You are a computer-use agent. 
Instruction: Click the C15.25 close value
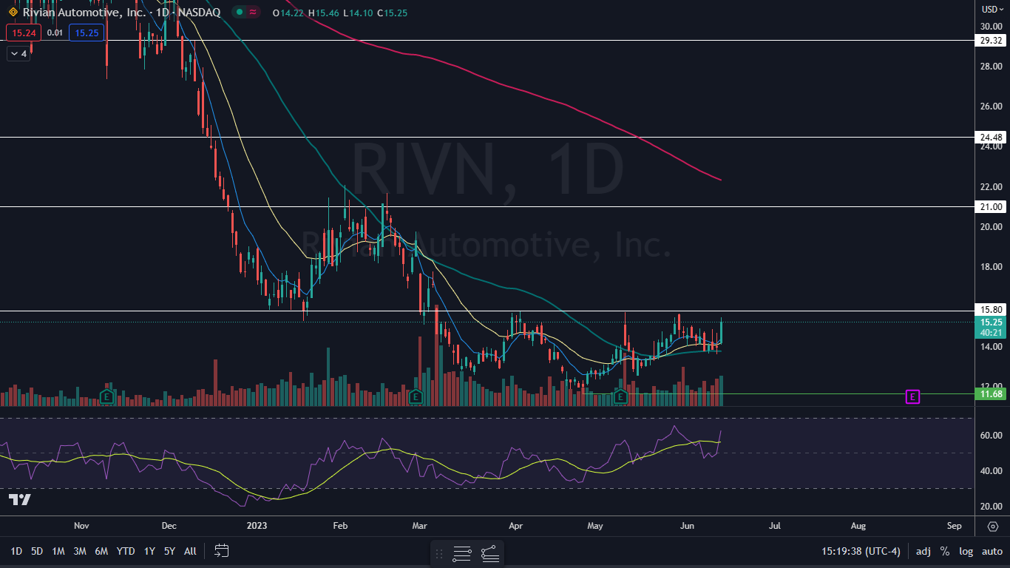click(x=392, y=13)
